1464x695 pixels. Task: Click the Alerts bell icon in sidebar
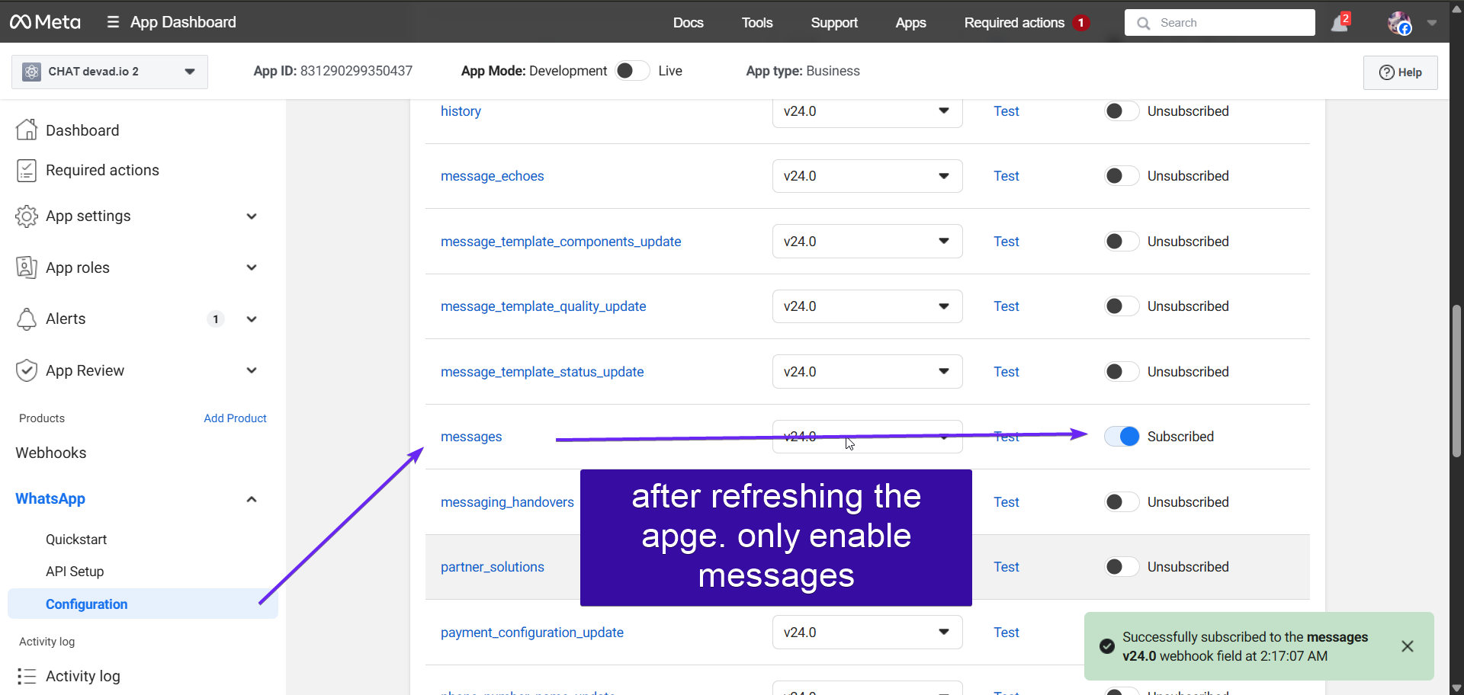(27, 319)
